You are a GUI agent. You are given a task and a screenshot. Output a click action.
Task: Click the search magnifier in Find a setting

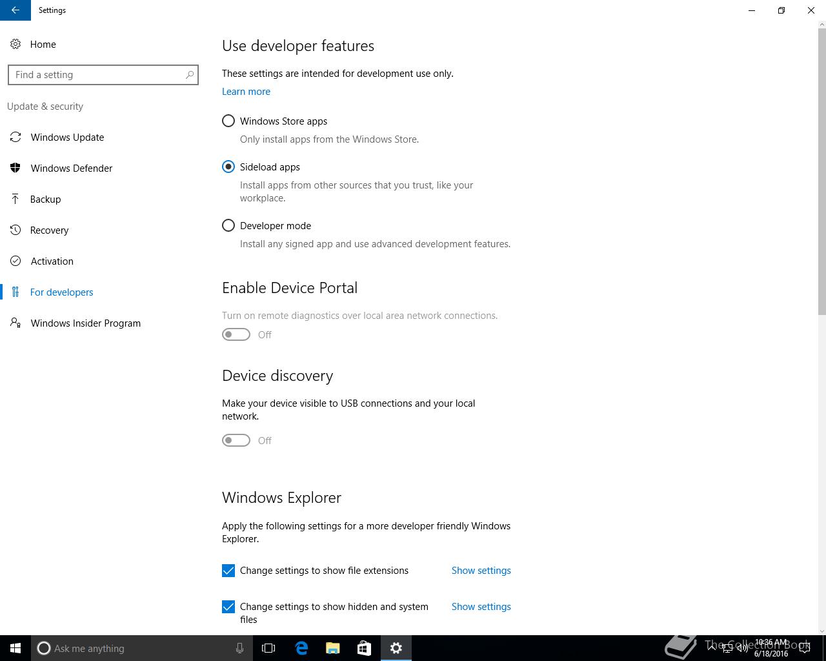point(190,75)
